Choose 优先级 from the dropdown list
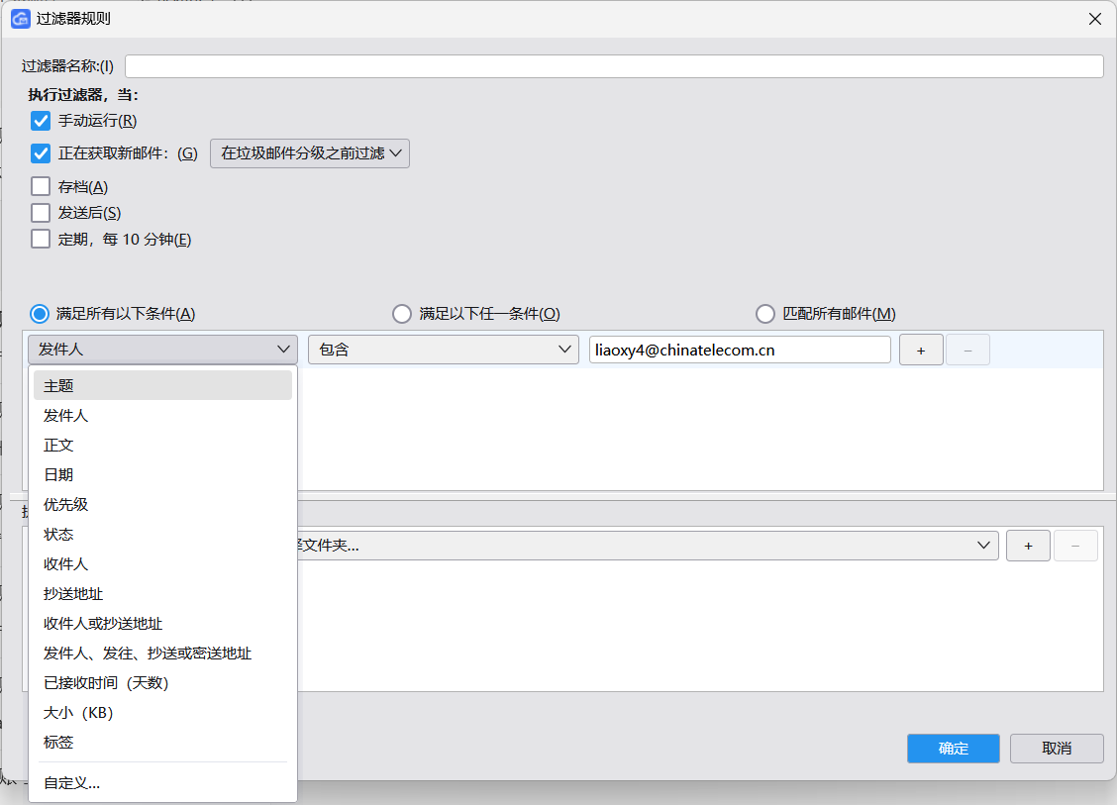 [x=163, y=504]
